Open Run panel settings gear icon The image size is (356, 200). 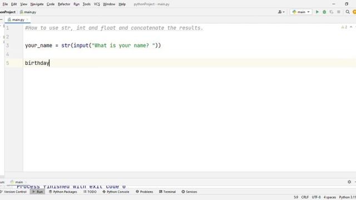349,182
